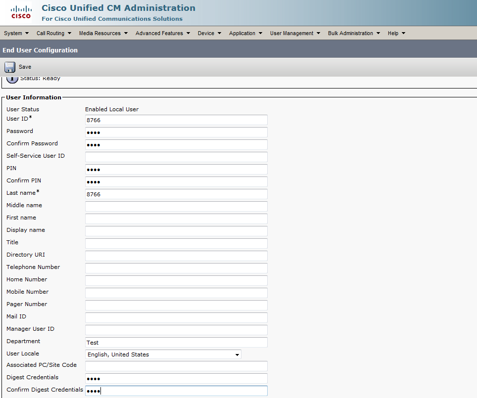477x398 pixels.
Task: Click the Self-Service User ID field
Action: pos(176,157)
